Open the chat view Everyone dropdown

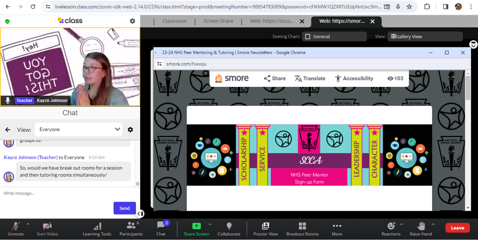78,130
